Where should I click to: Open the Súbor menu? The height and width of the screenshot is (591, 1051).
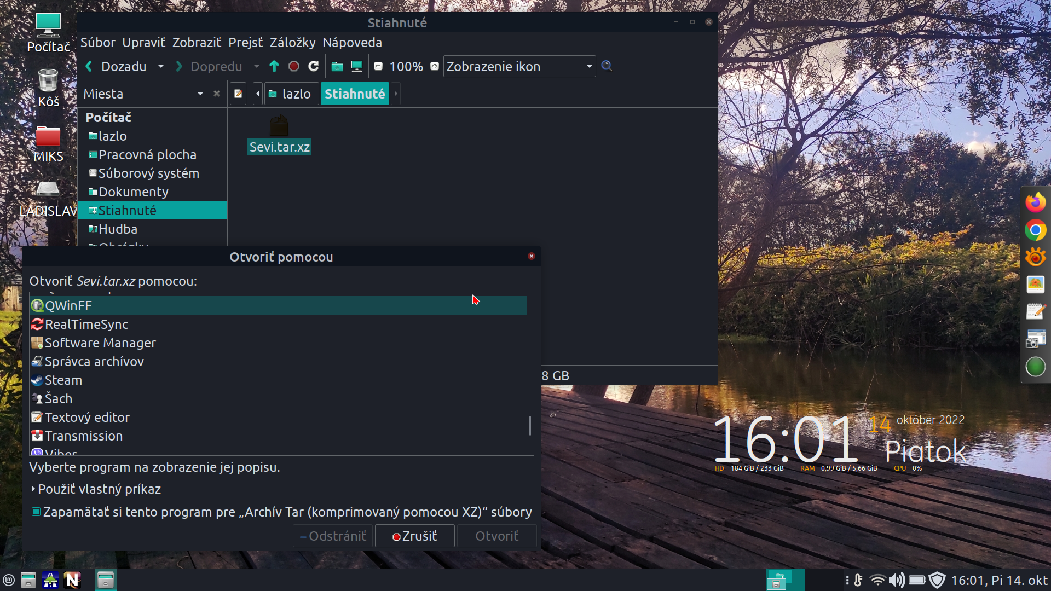(x=98, y=42)
